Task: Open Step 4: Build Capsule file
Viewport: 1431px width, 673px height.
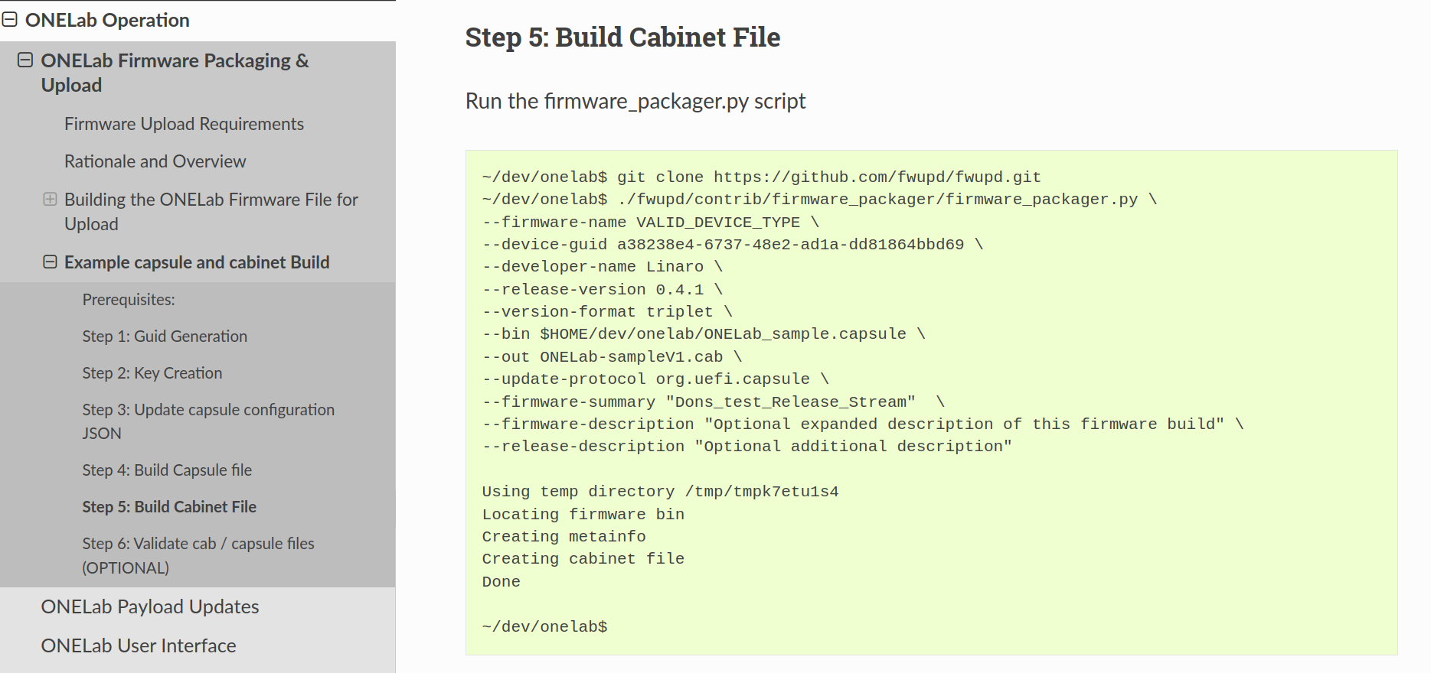Action: 167,470
